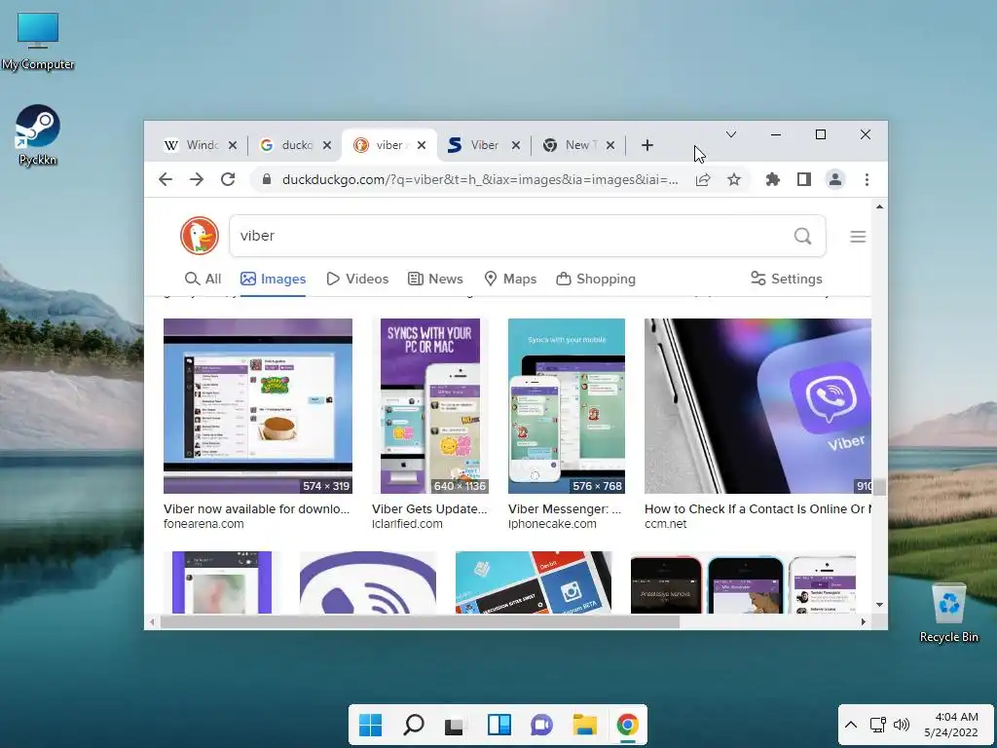Screen dimensions: 997x748
Task: Open 'How to Check If a Contact Is Online' title
Action: (757, 508)
